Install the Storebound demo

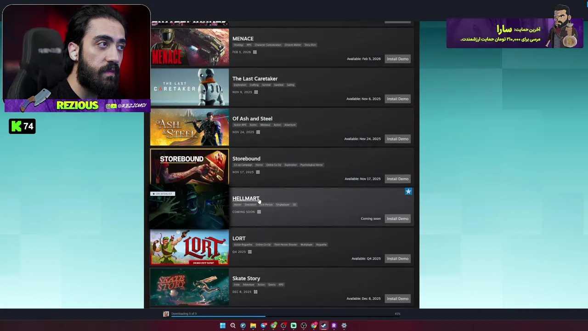(397, 179)
